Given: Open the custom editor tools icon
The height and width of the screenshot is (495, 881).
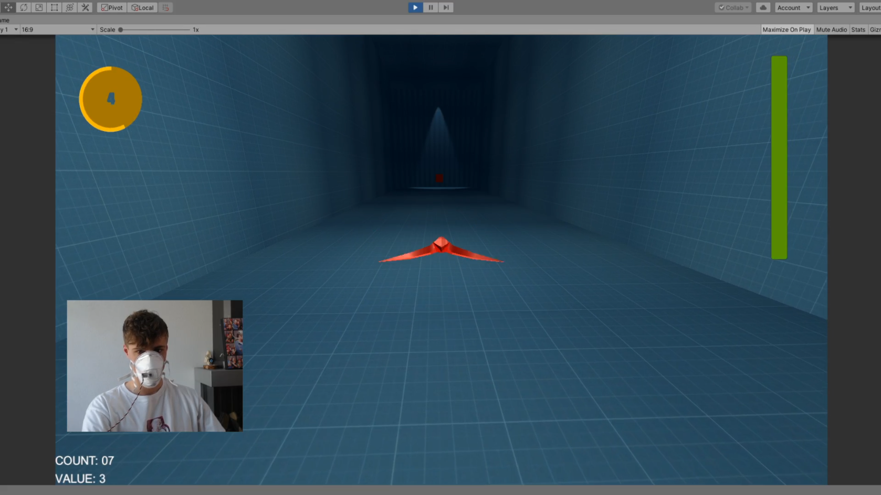Looking at the screenshot, I should point(85,7).
